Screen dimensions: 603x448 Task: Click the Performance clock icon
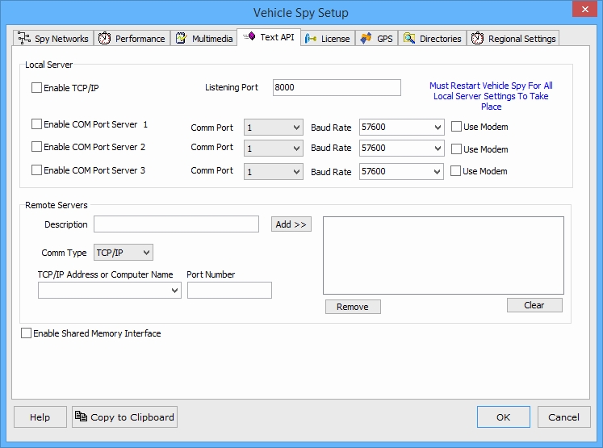coord(105,39)
